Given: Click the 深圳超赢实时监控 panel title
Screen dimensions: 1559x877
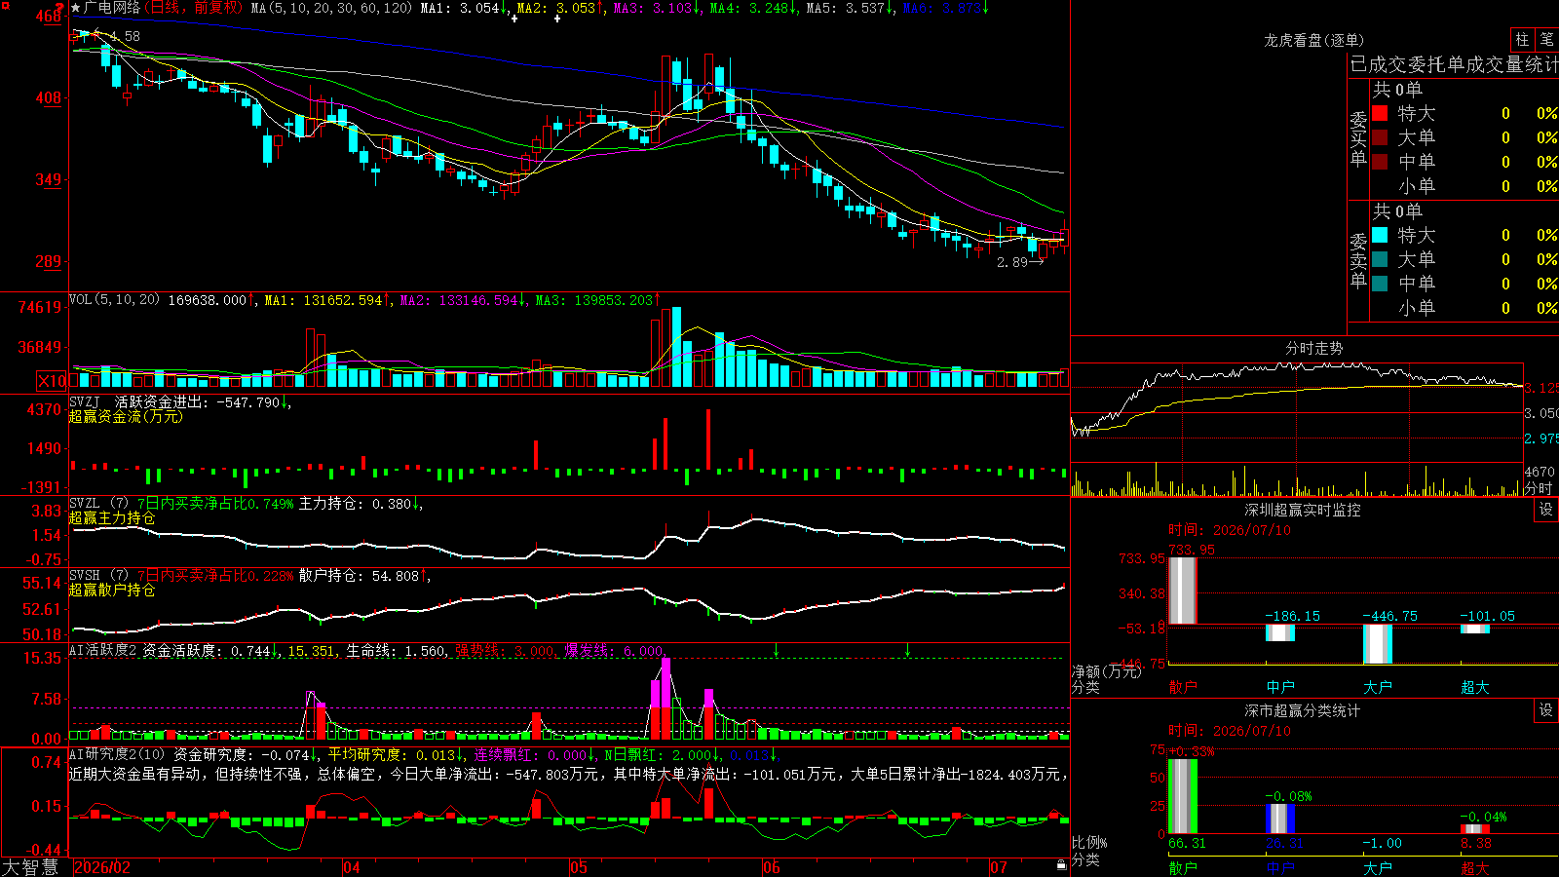Looking at the screenshot, I should [x=1302, y=510].
